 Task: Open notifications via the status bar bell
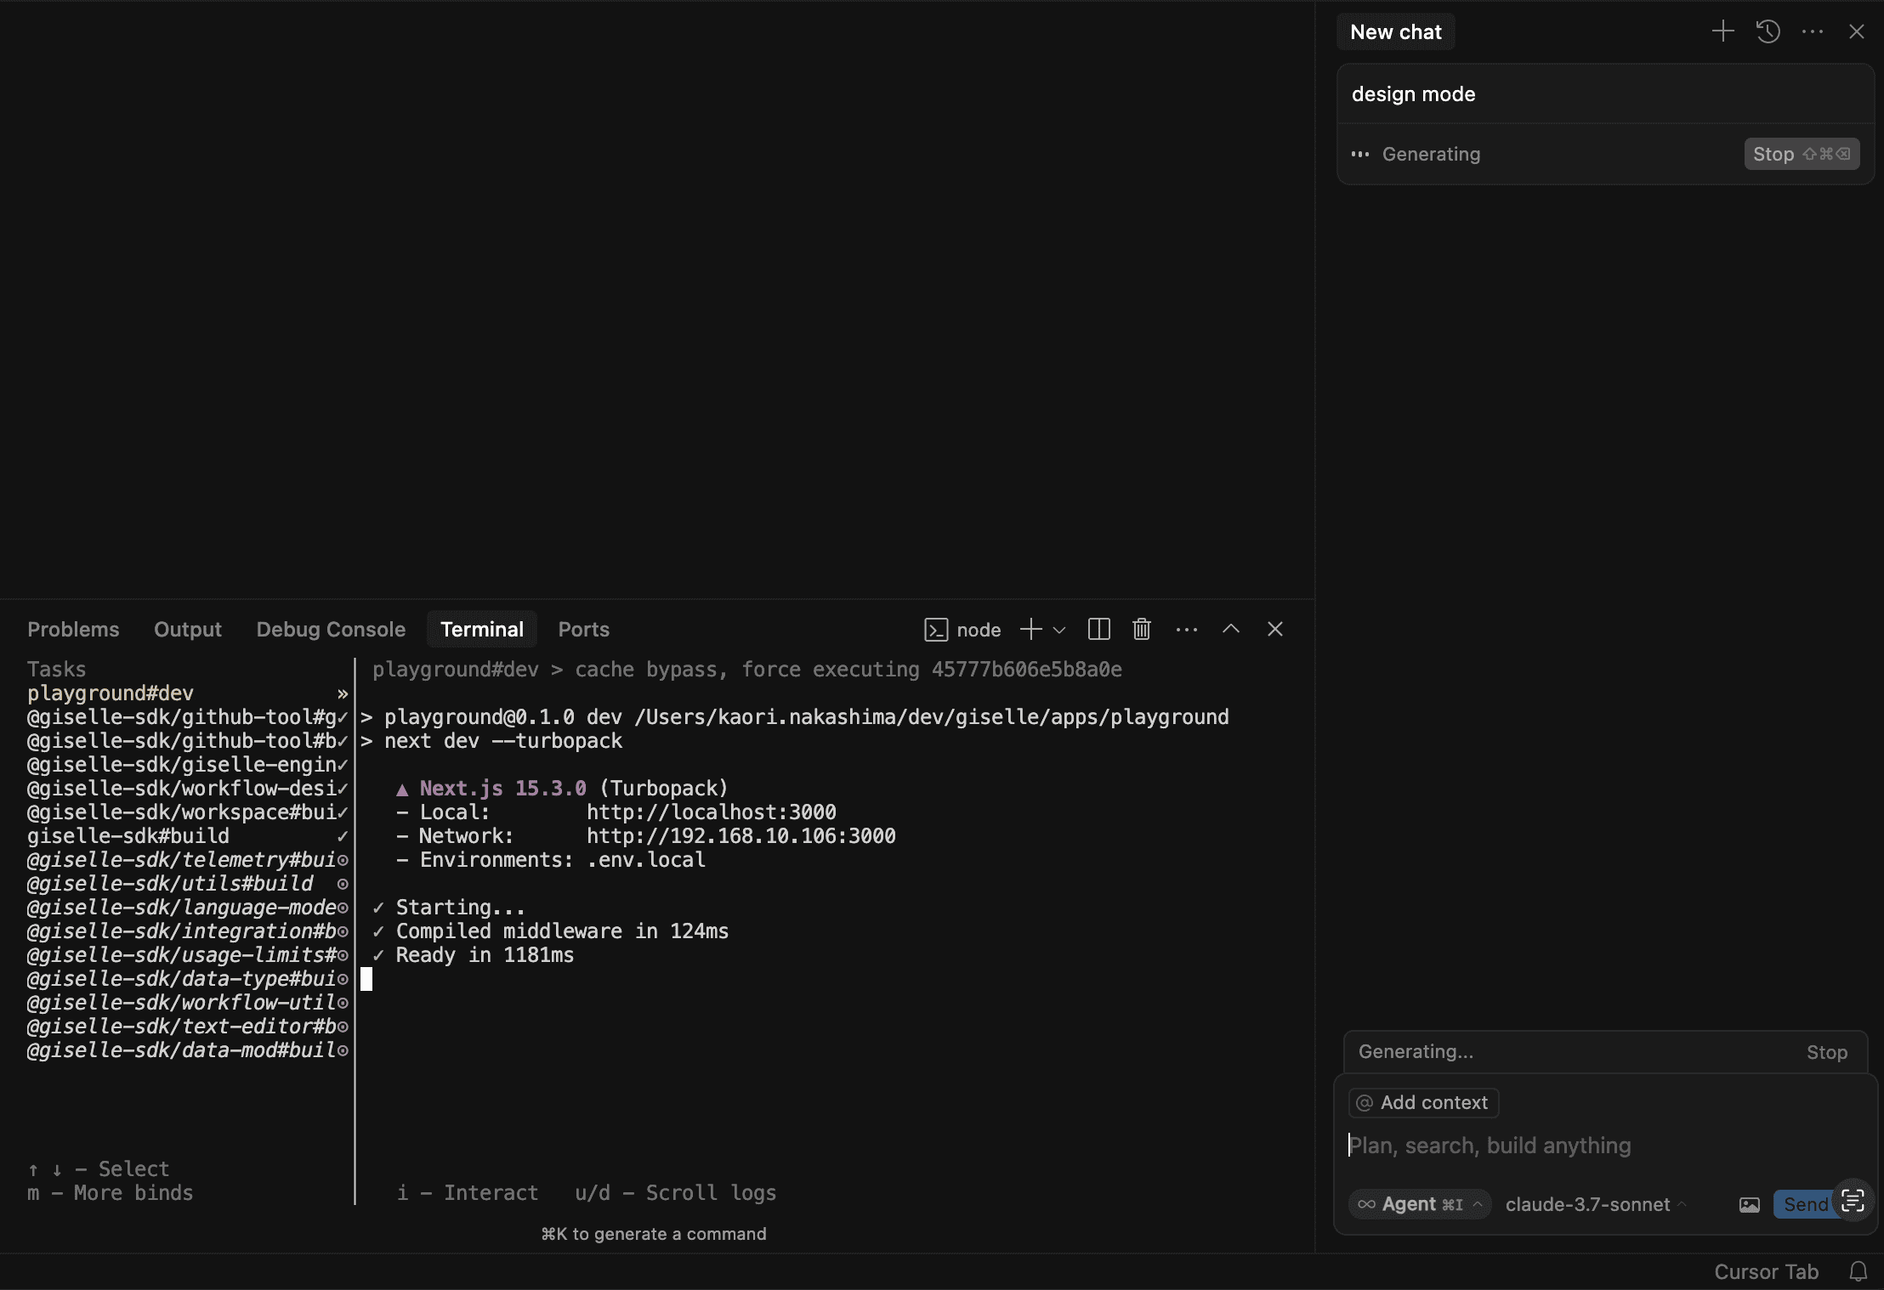1858,1270
